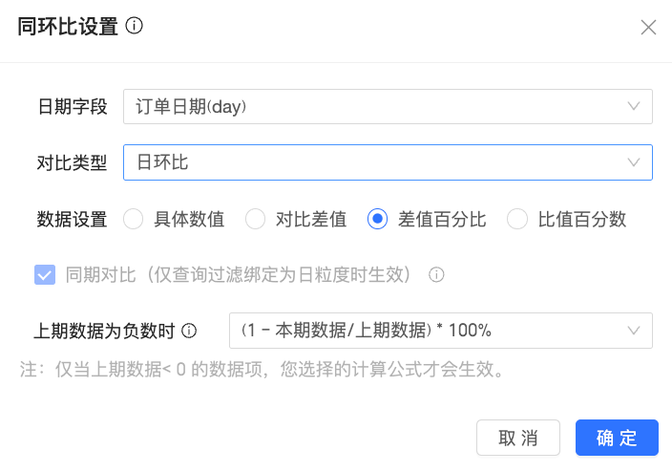
Task: Click the info icon beside 同环比设置 title
Action: click(x=135, y=27)
